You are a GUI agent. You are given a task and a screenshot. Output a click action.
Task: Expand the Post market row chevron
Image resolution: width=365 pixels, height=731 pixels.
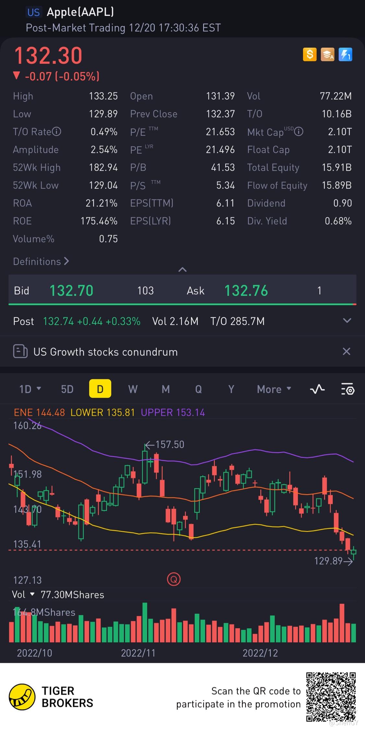coord(347,321)
